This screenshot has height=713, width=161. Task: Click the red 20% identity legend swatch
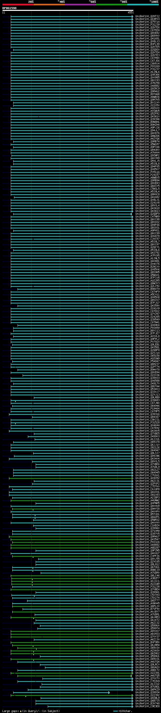coord(18,5)
